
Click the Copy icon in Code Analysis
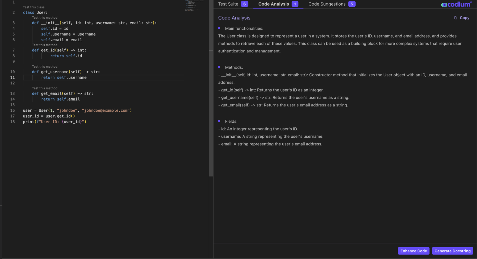coord(455,18)
